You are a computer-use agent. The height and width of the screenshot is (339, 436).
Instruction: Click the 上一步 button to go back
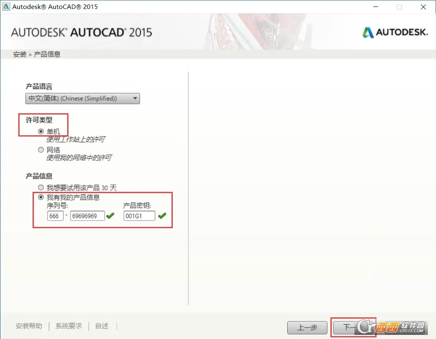pos(307,328)
